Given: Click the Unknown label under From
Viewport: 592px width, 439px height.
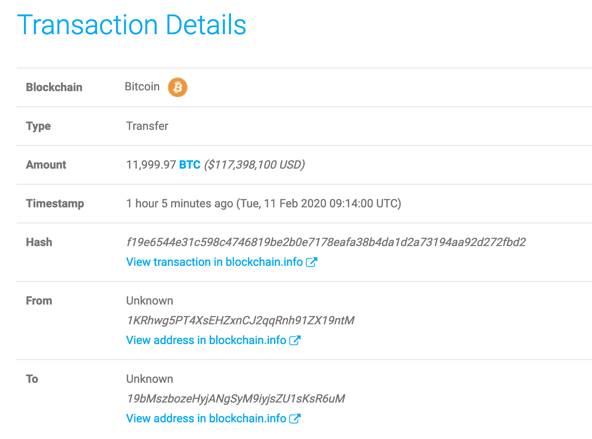Looking at the screenshot, I should tap(150, 301).
